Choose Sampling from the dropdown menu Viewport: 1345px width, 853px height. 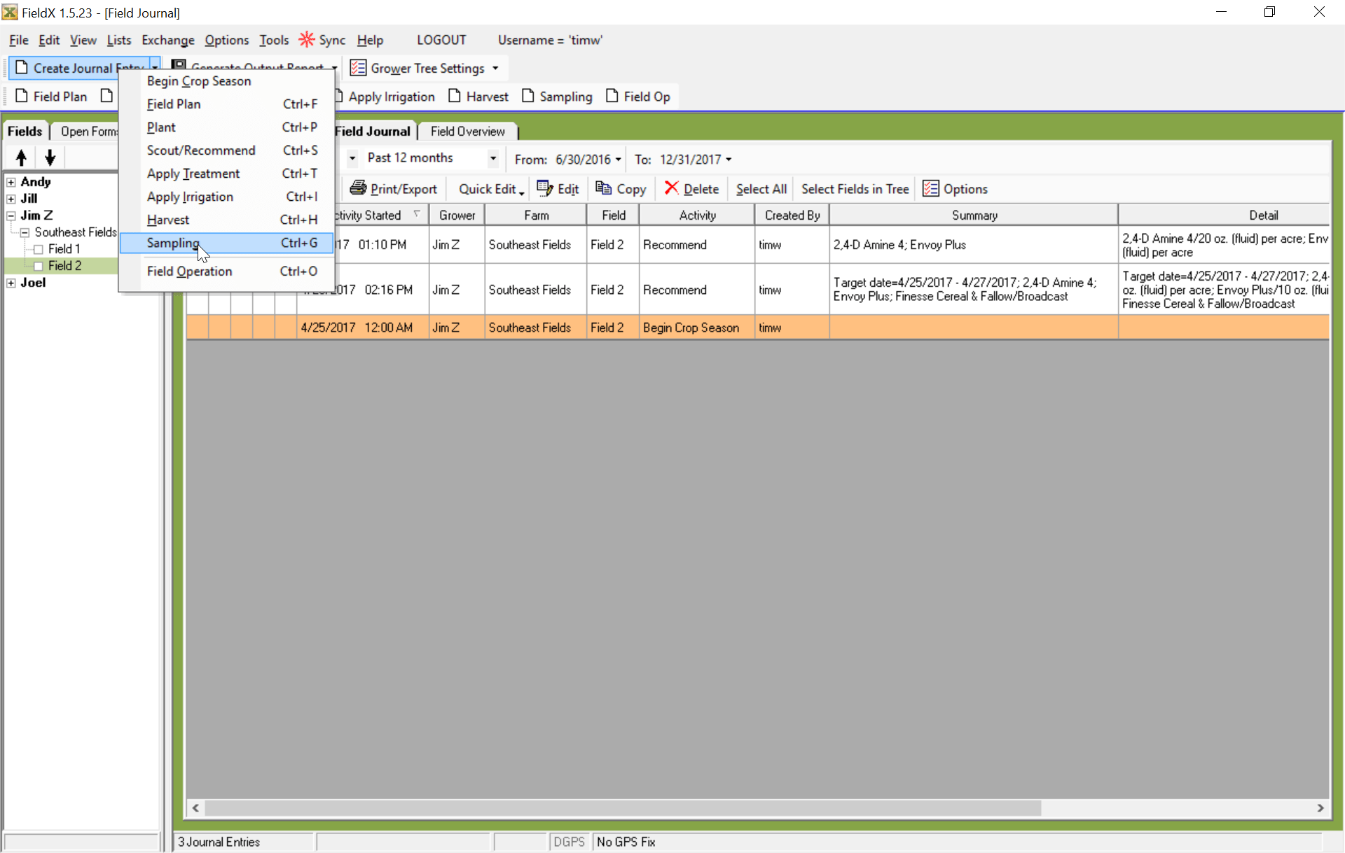coord(173,243)
